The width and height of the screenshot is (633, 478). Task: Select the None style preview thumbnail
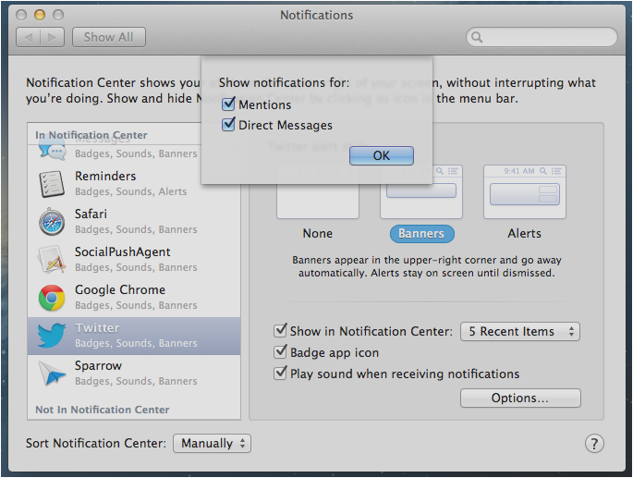point(318,201)
